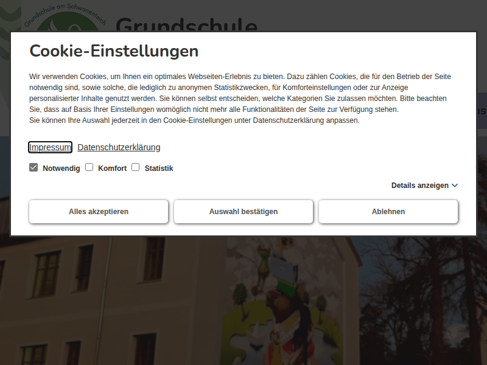Click the school building window on left
The height and width of the screenshot is (365, 487).
tap(47, 274)
